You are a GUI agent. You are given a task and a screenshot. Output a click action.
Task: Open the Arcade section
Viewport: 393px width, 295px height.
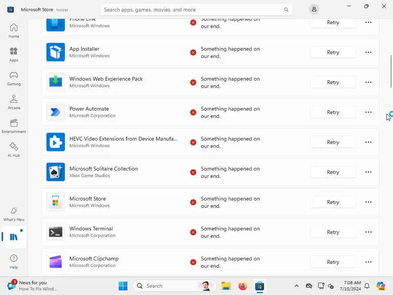tap(14, 102)
